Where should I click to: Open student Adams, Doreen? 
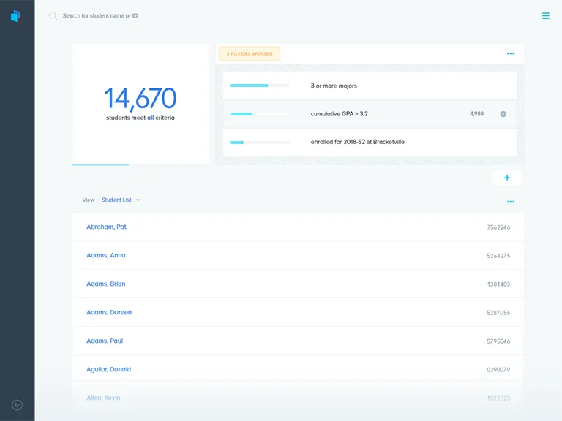click(109, 312)
